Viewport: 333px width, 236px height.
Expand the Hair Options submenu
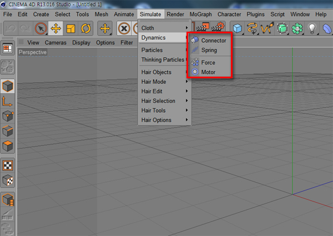pyautogui.click(x=165, y=120)
